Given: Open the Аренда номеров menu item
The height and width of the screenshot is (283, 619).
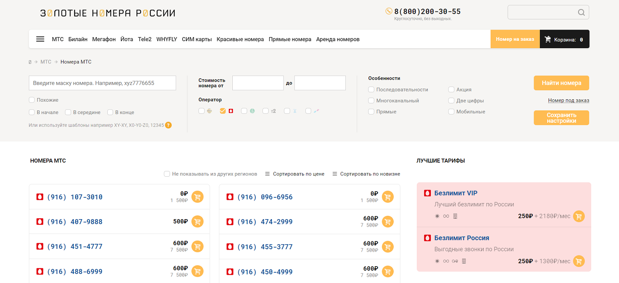Looking at the screenshot, I should (338, 39).
